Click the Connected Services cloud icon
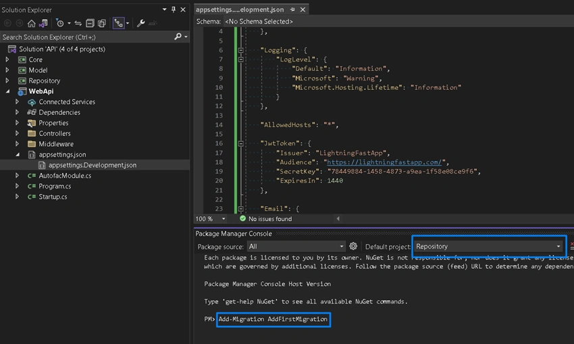This screenshot has height=344, width=574. pos(32,102)
